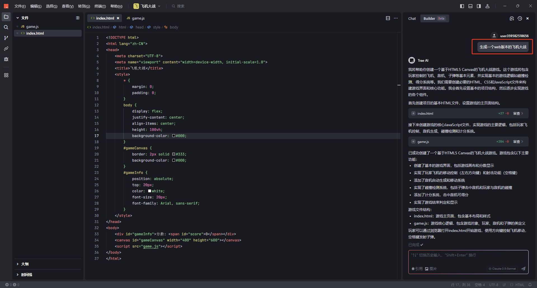537x288 pixels.
Task: Expand the 时间线 timeline section
Action: (48, 275)
